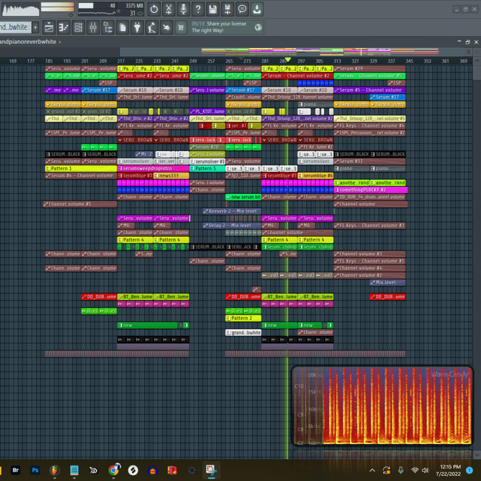Start one-click audio recording microphone
The height and width of the screenshot is (481, 481).
point(183,9)
